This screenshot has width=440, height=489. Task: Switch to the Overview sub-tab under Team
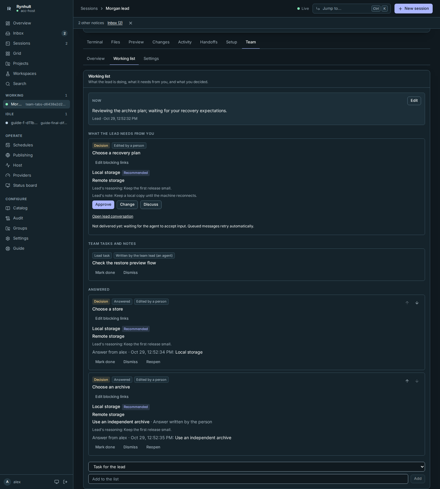click(x=96, y=59)
